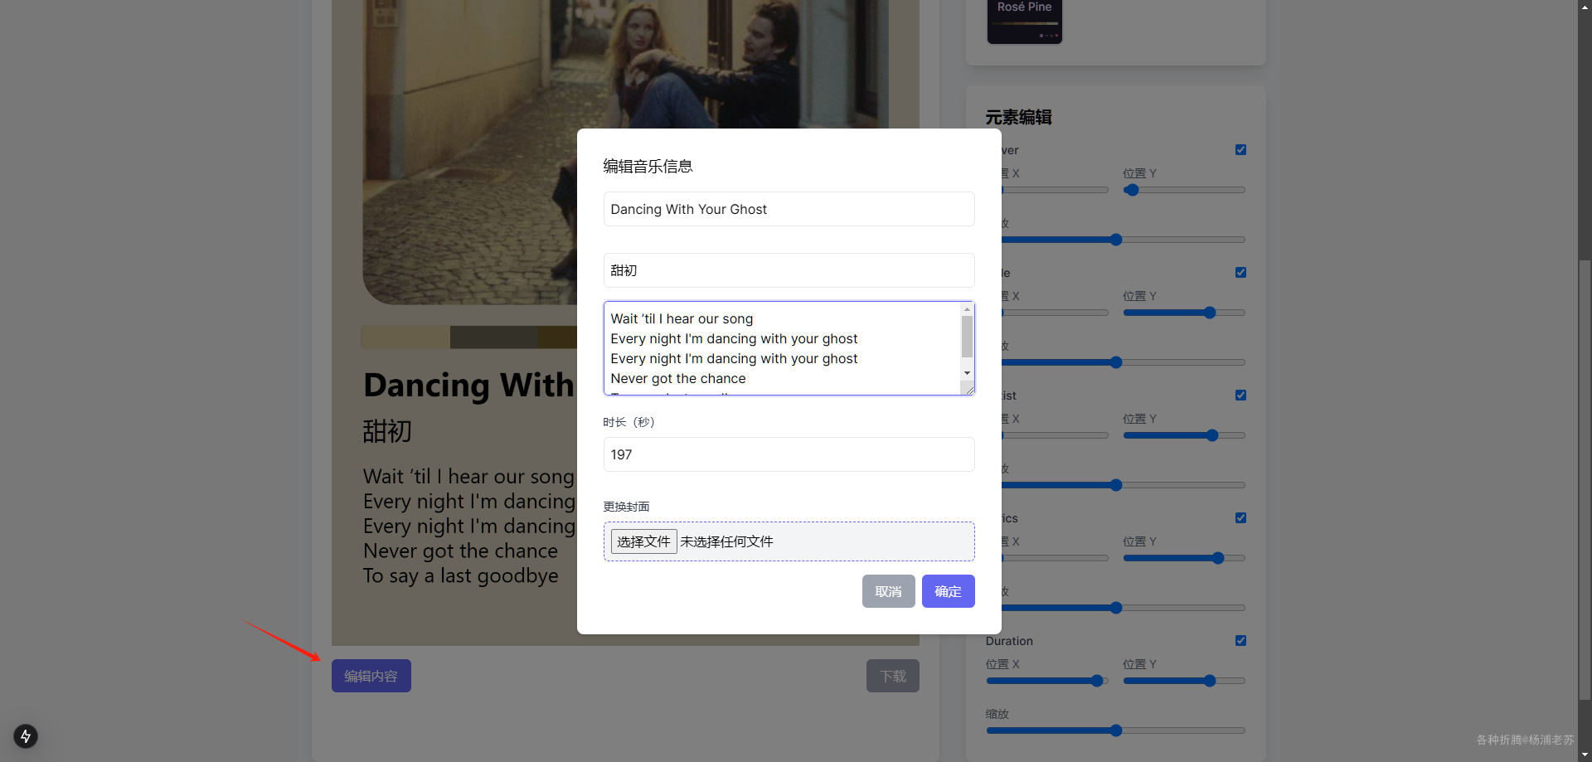
Task: Focus the song title field in the dialog
Action: [x=789, y=209]
